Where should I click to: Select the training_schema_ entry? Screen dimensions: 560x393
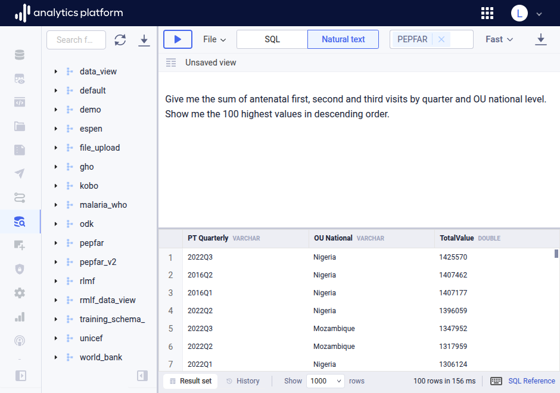coord(112,319)
